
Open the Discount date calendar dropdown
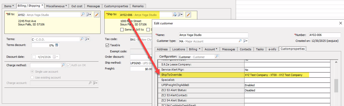tap(55, 57)
